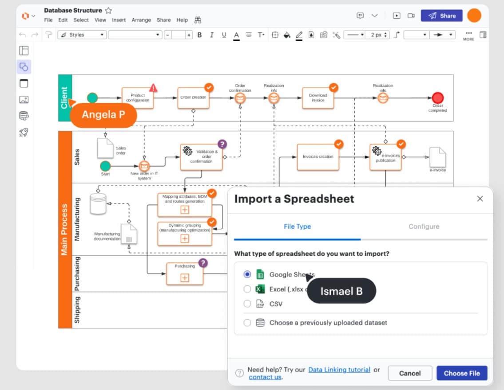Toggle italic formatting
Screen dimensions: 504x390
(x=211, y=35)
